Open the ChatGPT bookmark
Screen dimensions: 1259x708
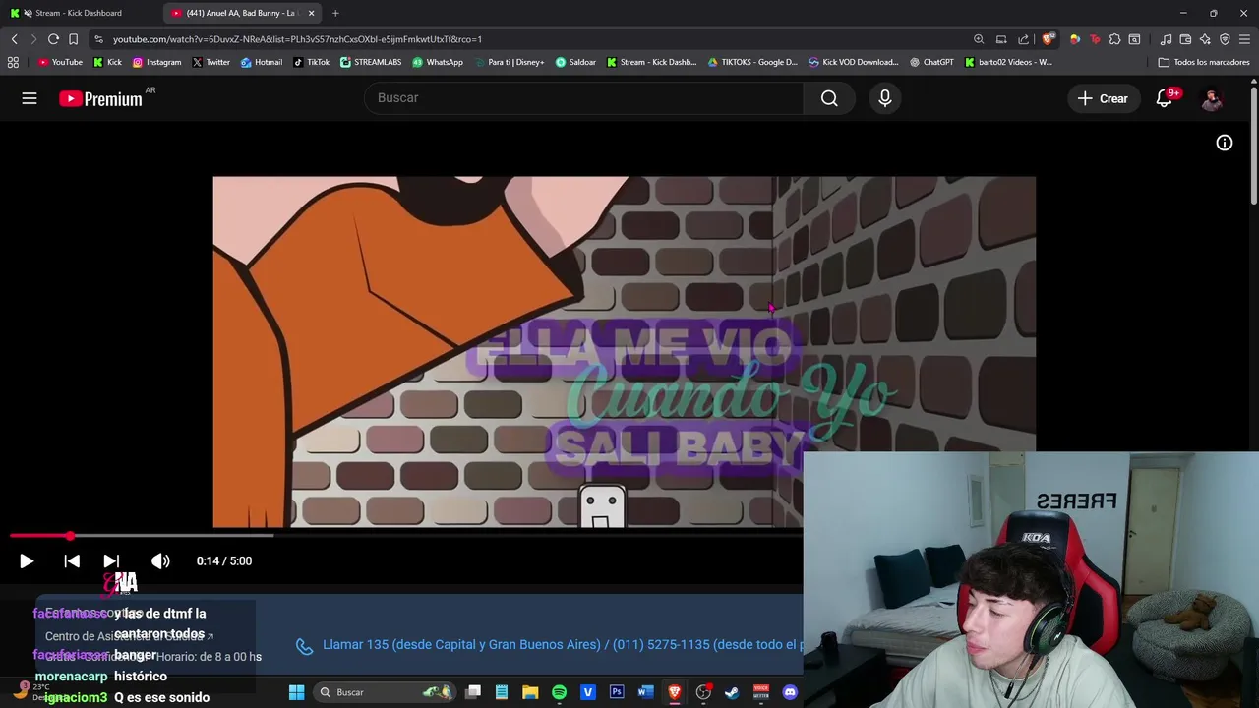tap(931, 62)
